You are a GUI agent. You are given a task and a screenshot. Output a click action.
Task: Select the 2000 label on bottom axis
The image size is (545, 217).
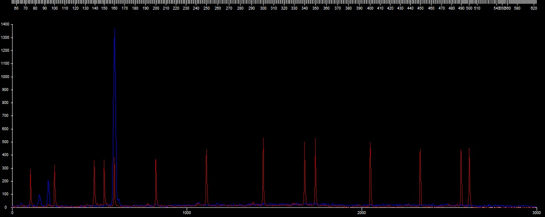(x=362, y=213)
